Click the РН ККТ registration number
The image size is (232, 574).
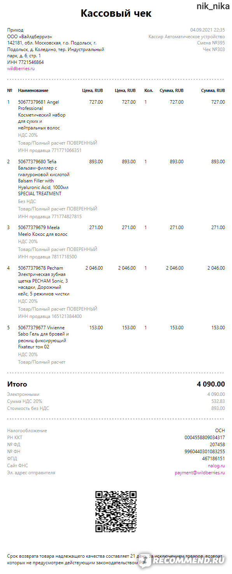pyautogui.click(x=205, y=438)
